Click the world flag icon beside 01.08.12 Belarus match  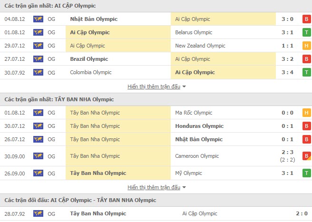point(38,32)
